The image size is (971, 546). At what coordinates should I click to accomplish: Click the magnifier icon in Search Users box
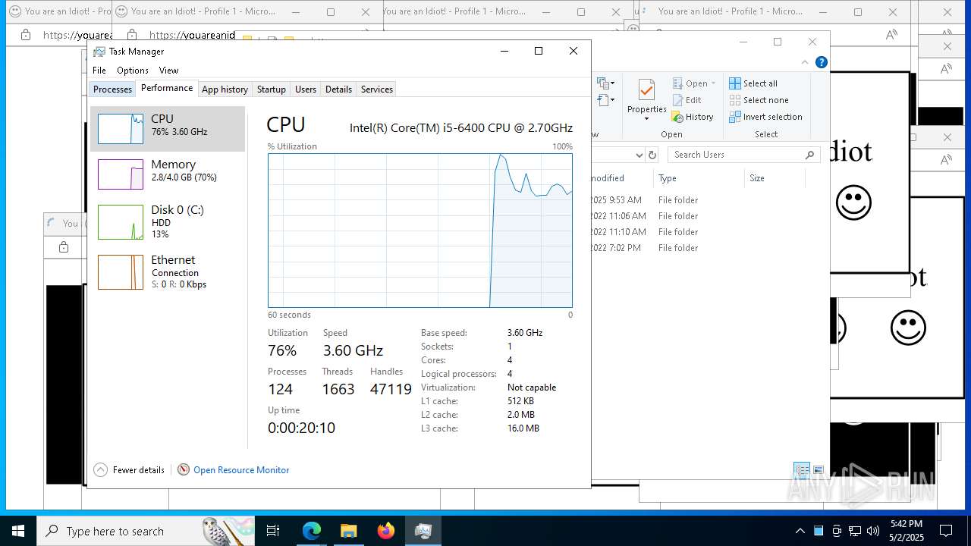[810, 155]
